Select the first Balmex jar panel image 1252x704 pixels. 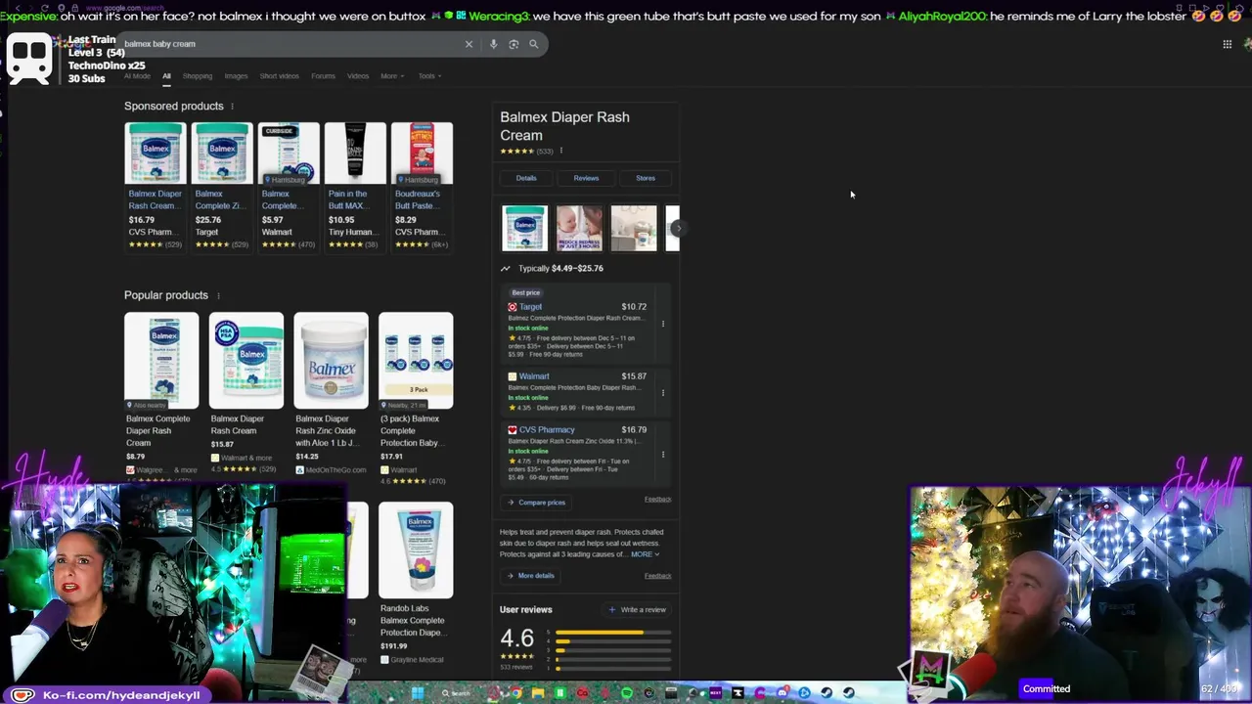point(524,228)
